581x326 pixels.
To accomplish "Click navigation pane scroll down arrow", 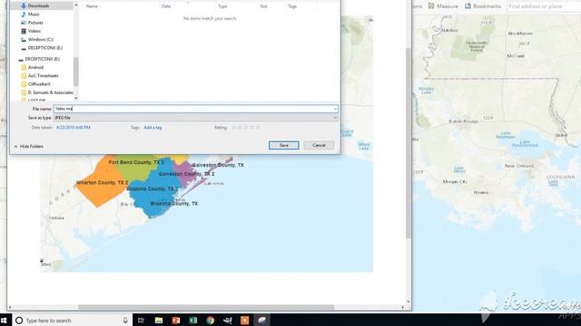I will (76, 98).
